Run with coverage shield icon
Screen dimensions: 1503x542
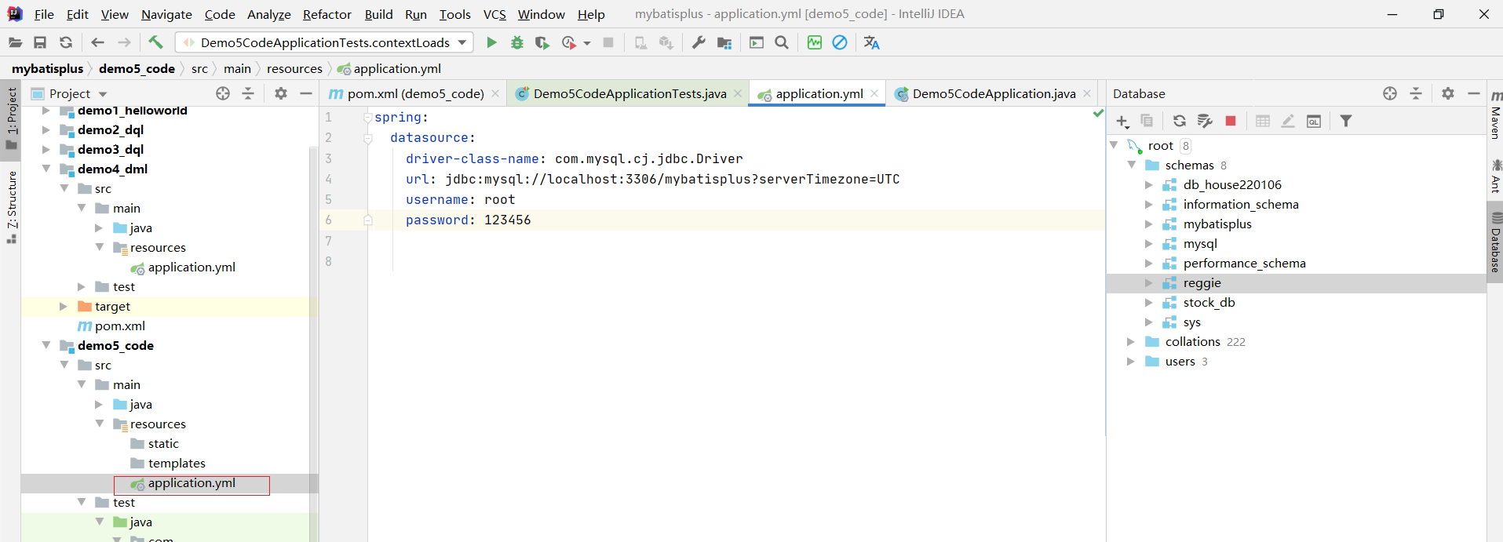pos(542,42)
